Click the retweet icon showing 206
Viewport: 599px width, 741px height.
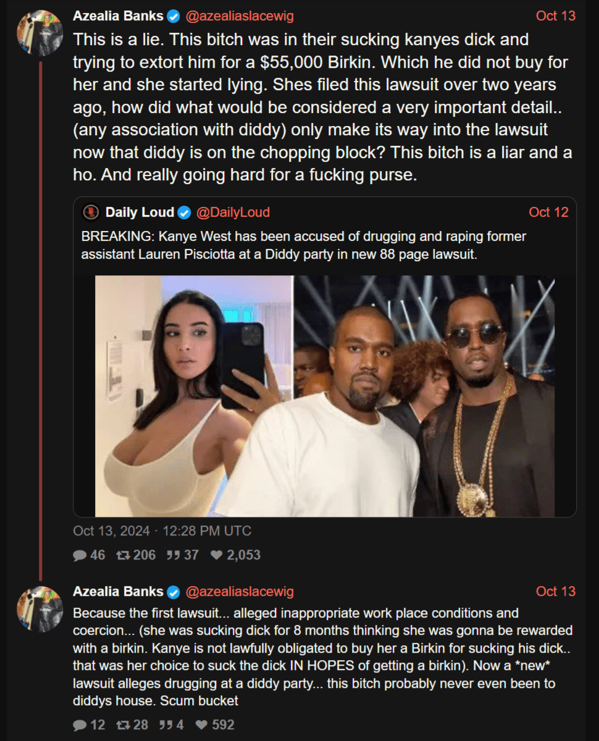pos(123,555)
